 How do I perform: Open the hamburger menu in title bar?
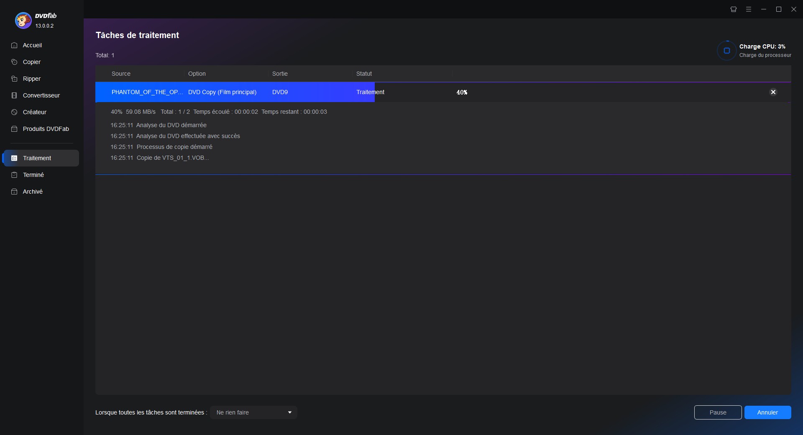tap(749, 9)
